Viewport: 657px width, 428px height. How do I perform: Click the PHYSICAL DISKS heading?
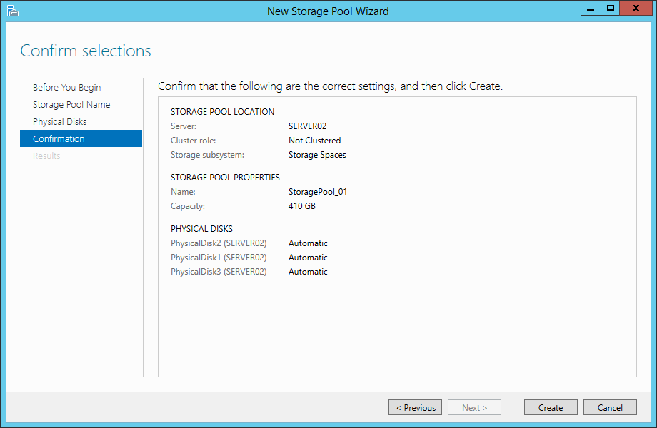point(201,229)
